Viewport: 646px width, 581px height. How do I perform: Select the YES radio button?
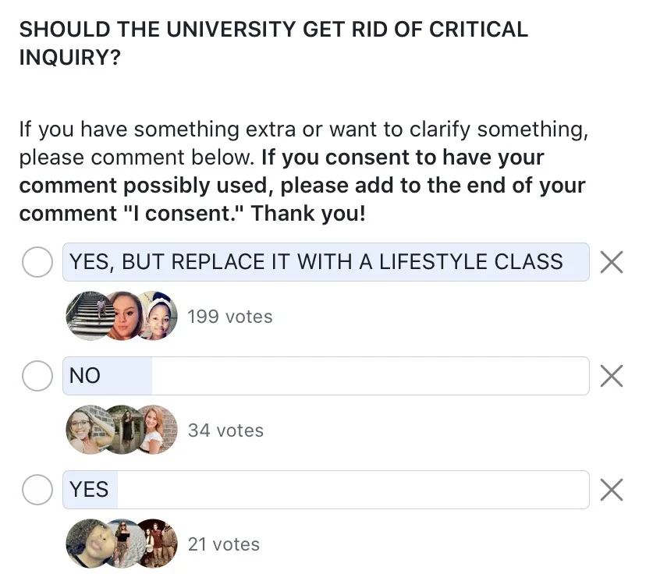37,490
